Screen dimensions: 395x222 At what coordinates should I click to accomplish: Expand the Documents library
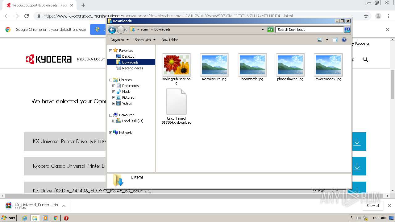coord(114,86)
